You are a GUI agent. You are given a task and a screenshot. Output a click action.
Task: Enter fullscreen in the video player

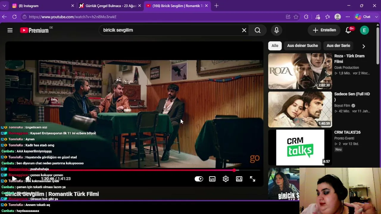[x=252, y=179]
